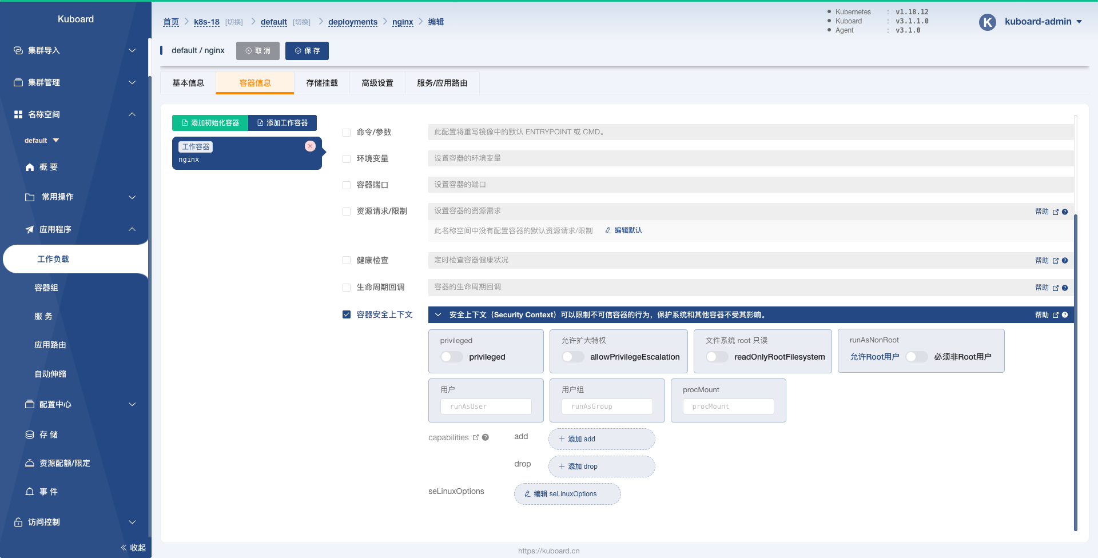Screen dimensions: 1098x558
Task: Collapse the 应用程序 menu chevron
Action: 132,229
